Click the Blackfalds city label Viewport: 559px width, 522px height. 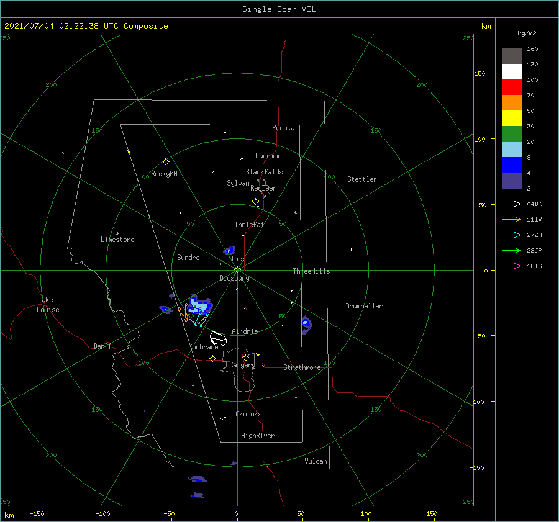click(264, 172)
